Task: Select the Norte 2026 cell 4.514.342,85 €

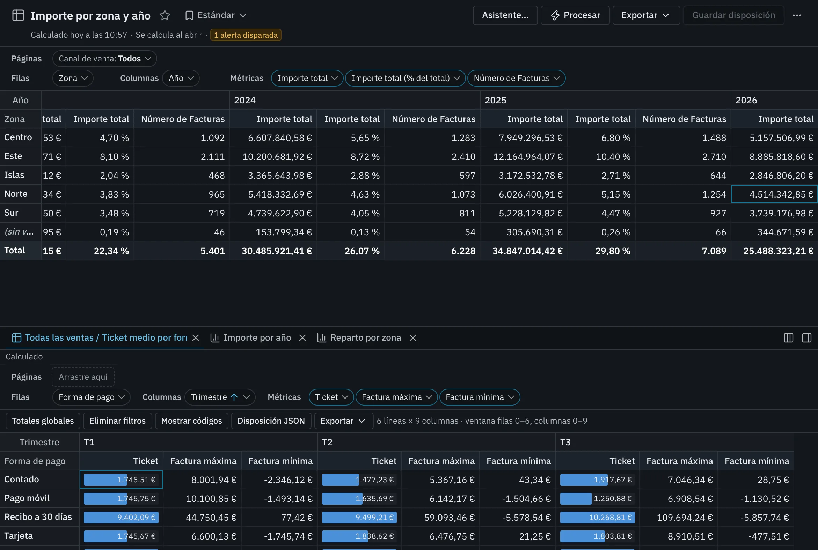Action: click(774, 194)
